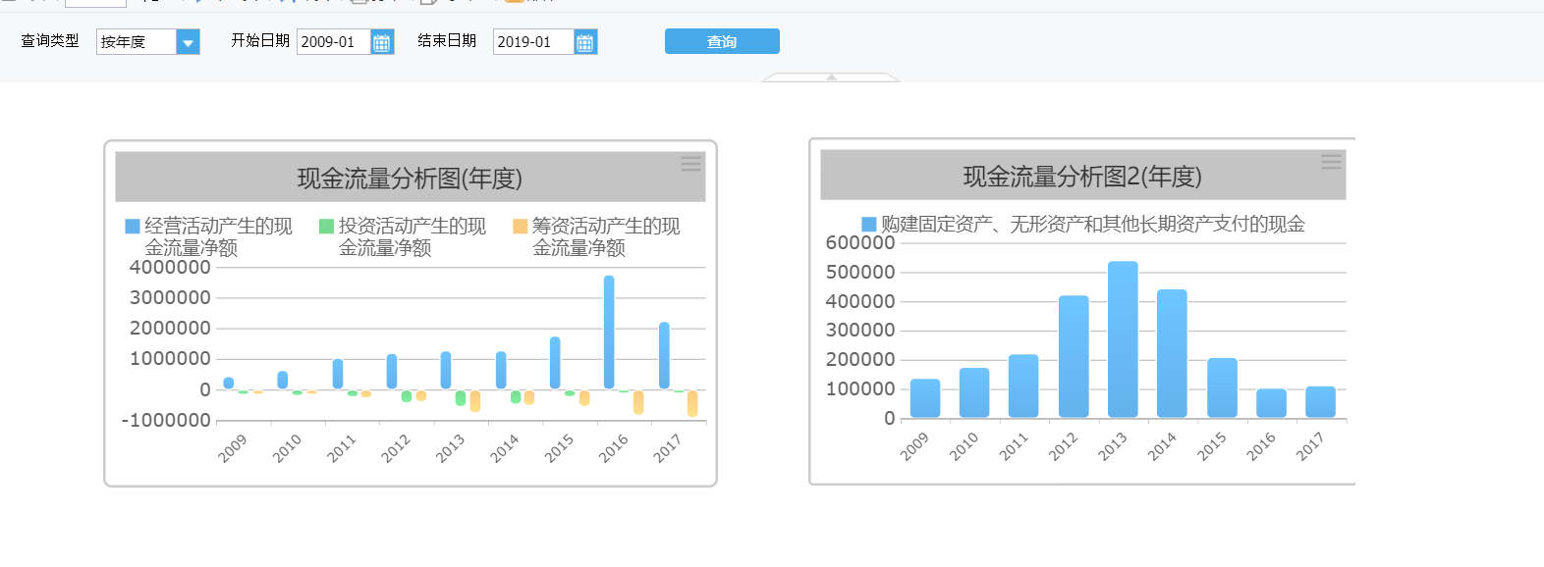This screenshot has width=1544, height=567.
Task: Click the tall blue 2016 bar in chart 1
Action: point(609,332)
